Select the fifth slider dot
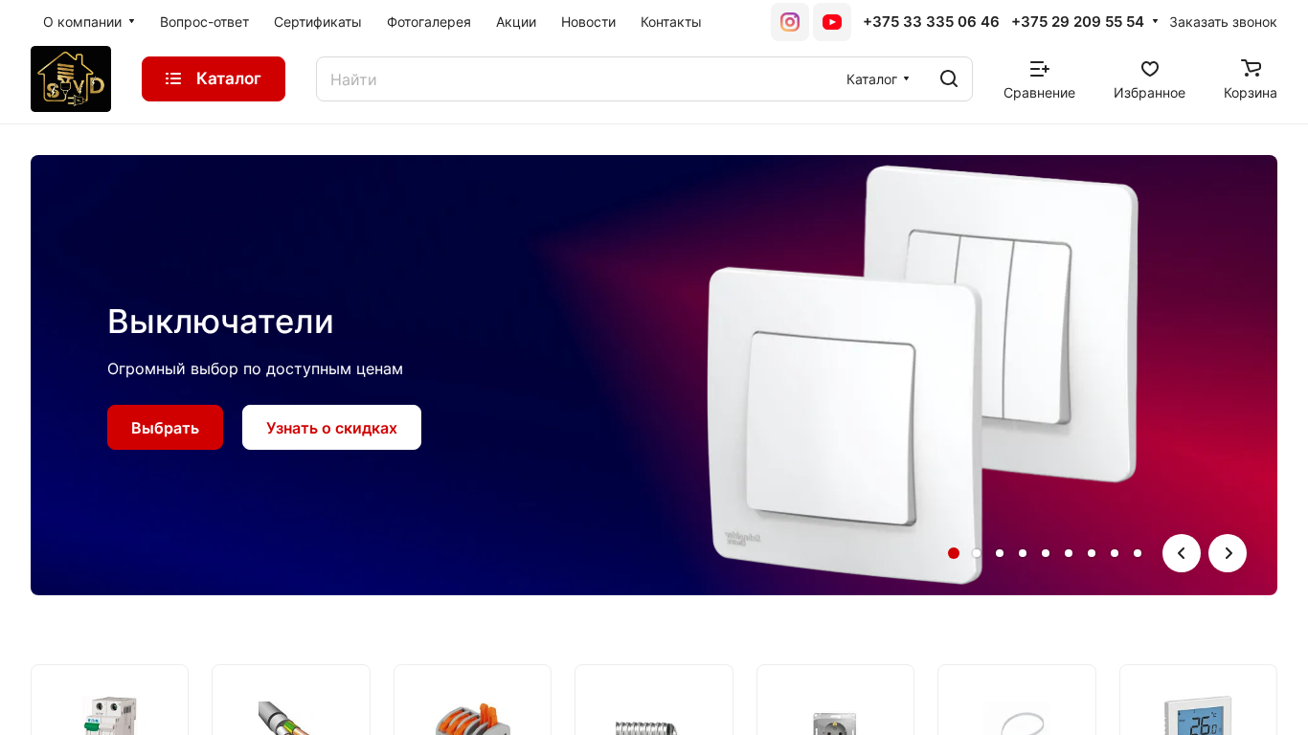1308x735 pixels. coord(1046,553)
